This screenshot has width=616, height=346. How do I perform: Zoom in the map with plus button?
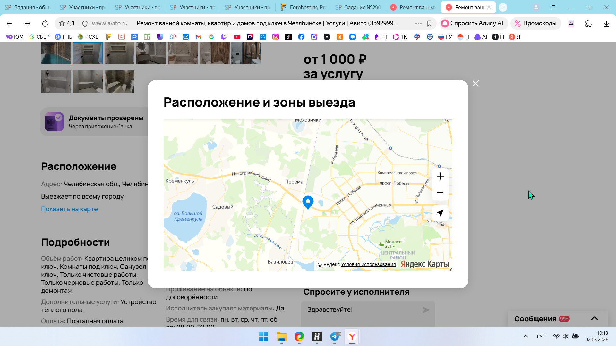click(x=440, y=176)
